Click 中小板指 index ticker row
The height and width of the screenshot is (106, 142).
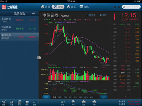tap(129, 101)
